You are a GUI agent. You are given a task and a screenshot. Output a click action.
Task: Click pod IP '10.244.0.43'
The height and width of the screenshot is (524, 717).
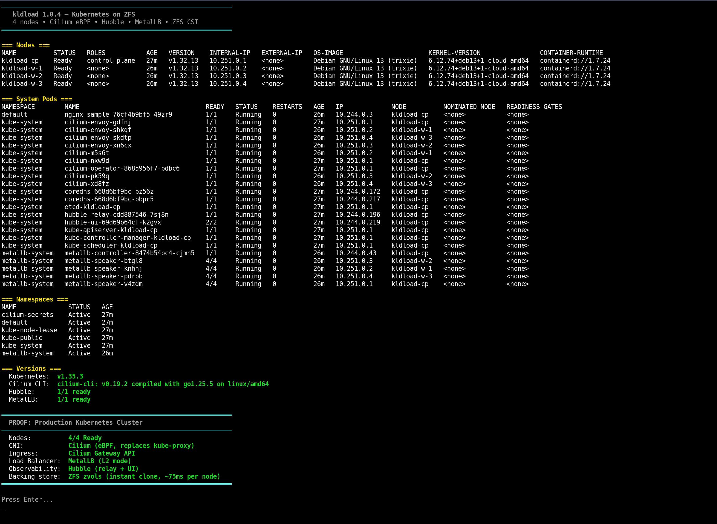click(x=356, y=253)
